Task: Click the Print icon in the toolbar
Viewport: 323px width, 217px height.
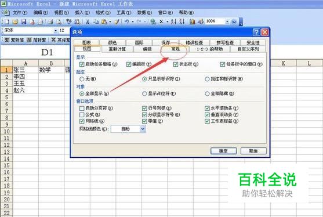Action: [50, 21]
